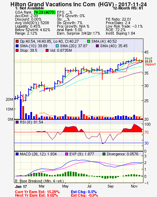Click the 'Avg Vol(00's): 5208' stat
The width and height of the screenshot is (157, 197).
point(32,23)
